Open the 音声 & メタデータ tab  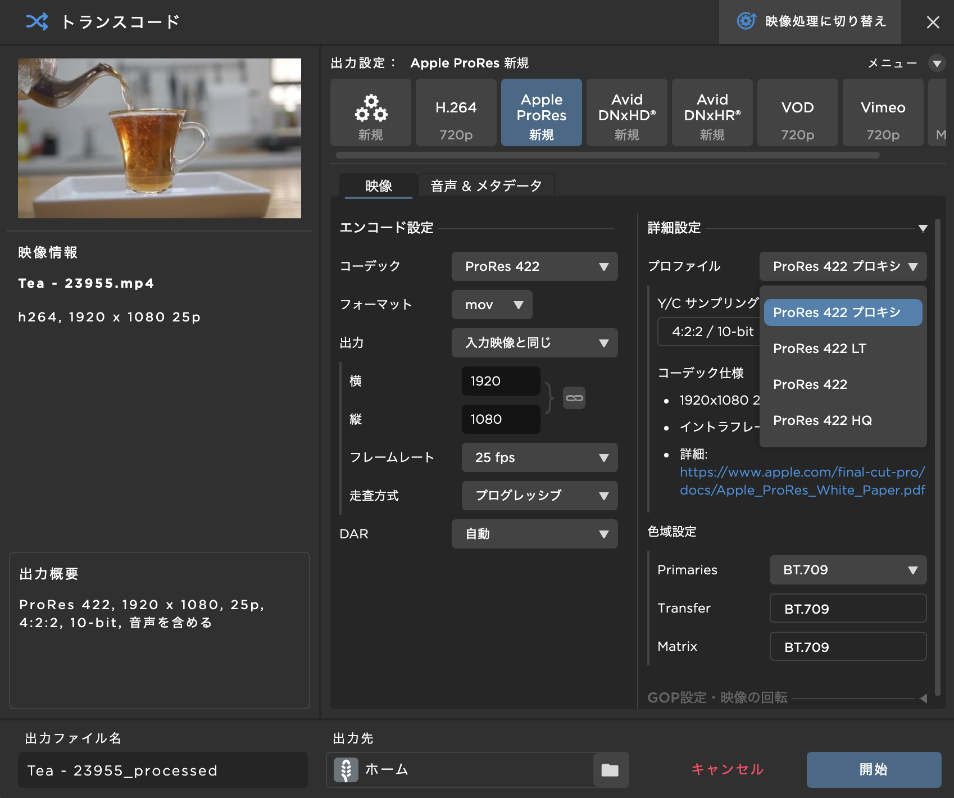click(x=487, y=185)
